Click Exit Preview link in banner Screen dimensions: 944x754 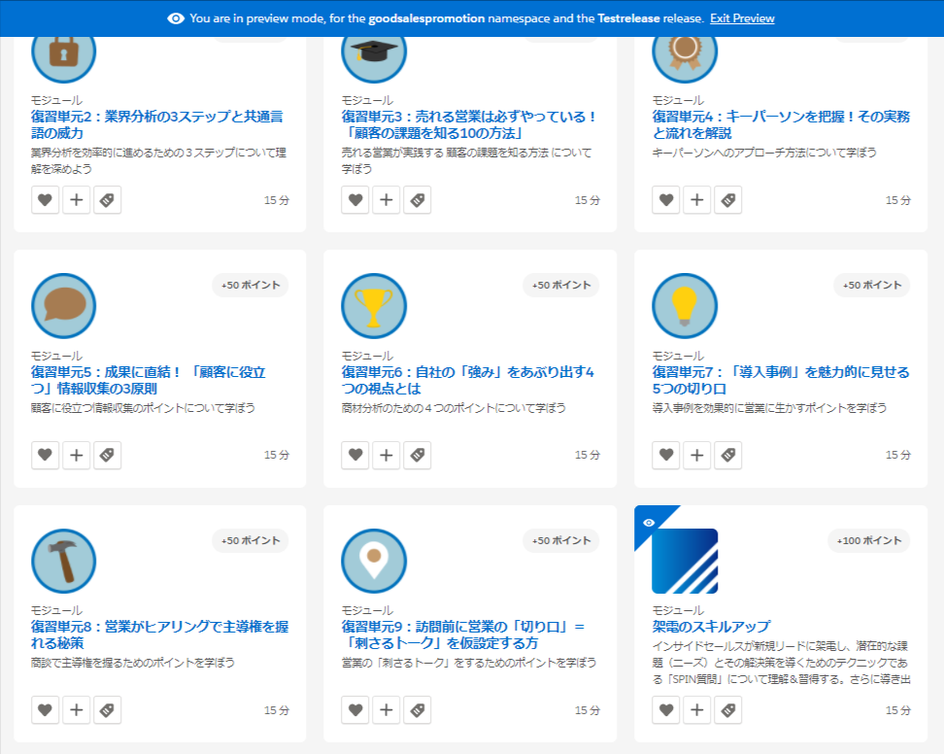pos(742,18)
